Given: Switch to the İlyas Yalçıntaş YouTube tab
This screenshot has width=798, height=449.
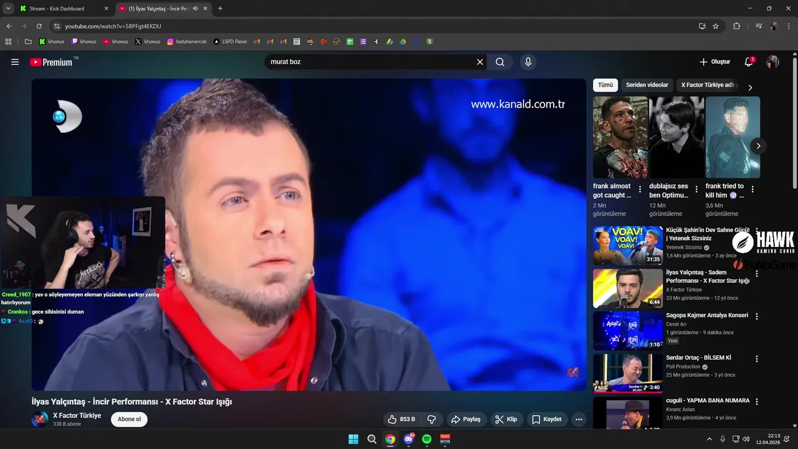Looking at the screenshot, I should pos(159,9).
